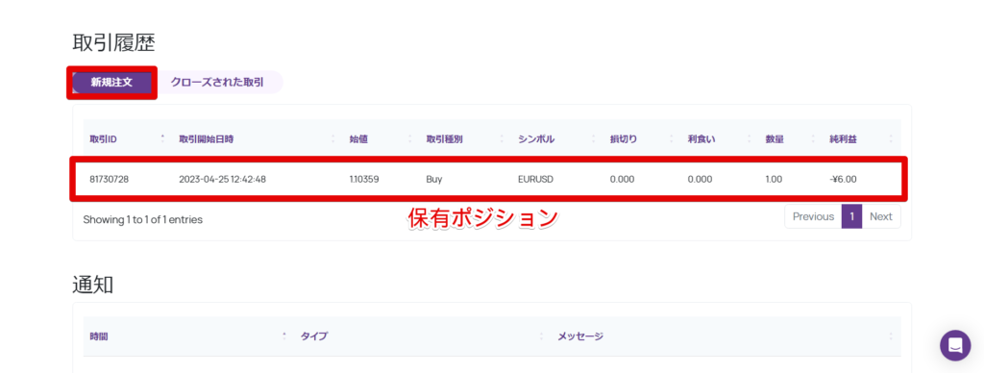Image resolution: width=984 pixels, height=373 pixels.
Task: Open the chat support bubble icon
Action: point(955,345)
